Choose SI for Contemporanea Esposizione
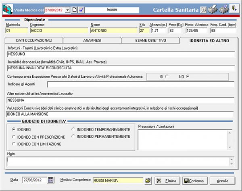The image size is (242, 191). tap(167, 77)
